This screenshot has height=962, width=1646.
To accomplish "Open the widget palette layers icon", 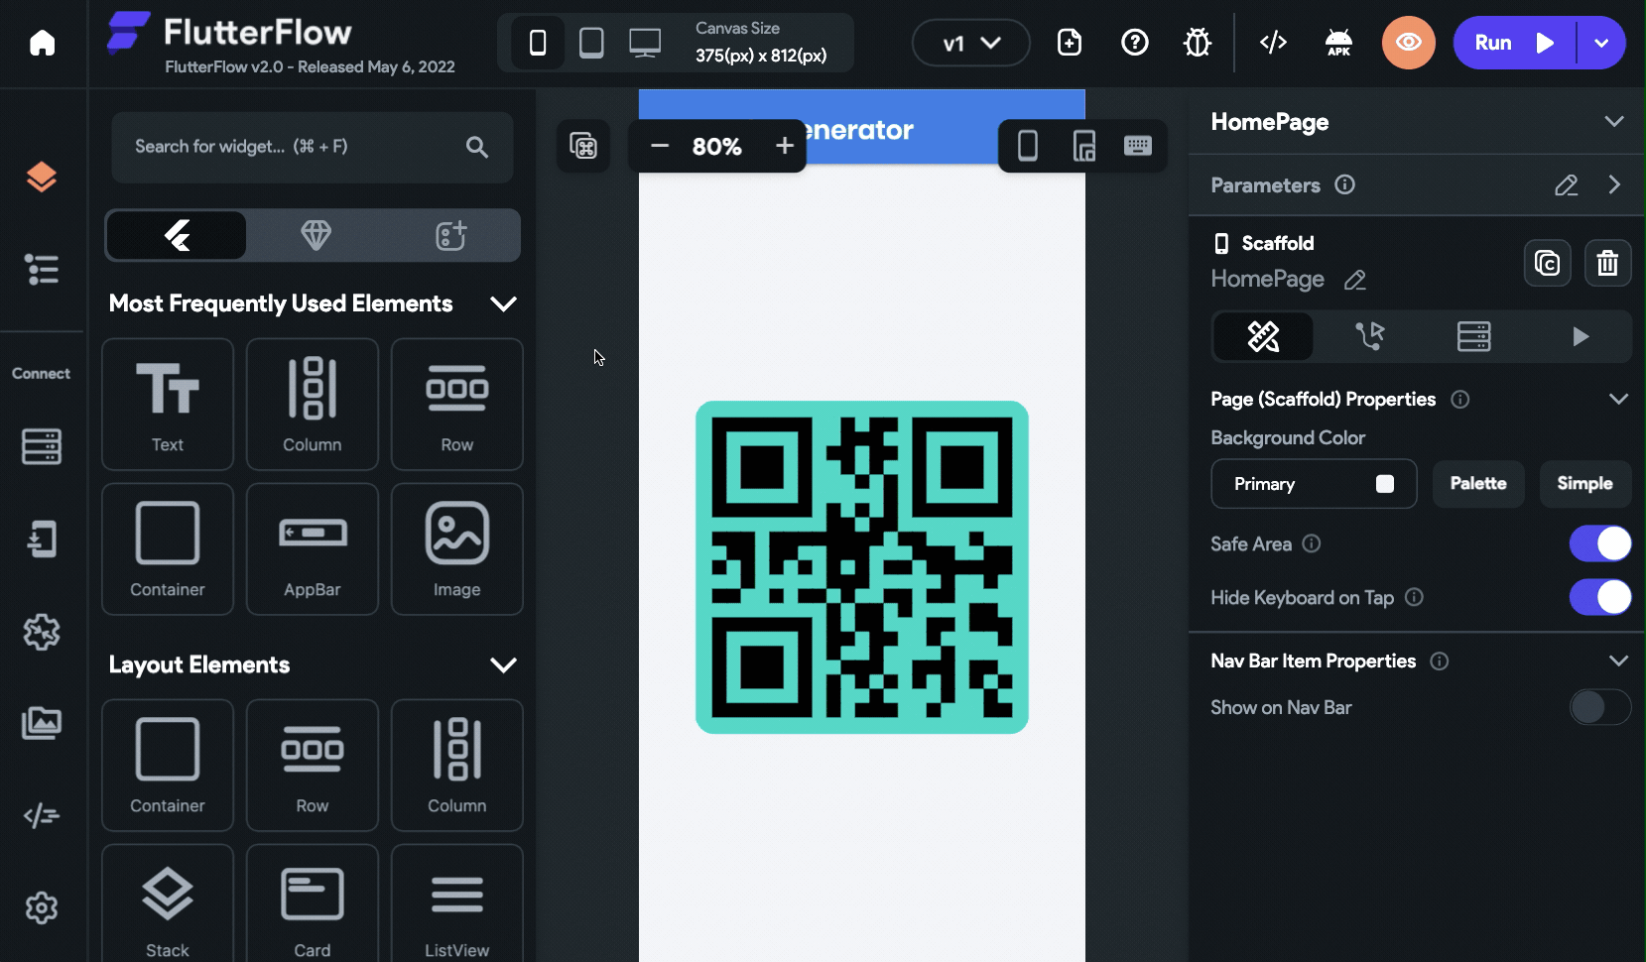I will [42, 178].
